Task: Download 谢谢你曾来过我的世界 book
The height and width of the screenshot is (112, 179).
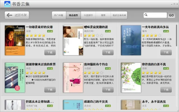Action: pyautogui.click(x=50, y=90)
